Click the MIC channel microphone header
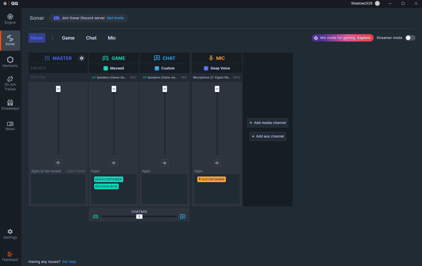This screenshot has width=422, height=266. [217, 58]
